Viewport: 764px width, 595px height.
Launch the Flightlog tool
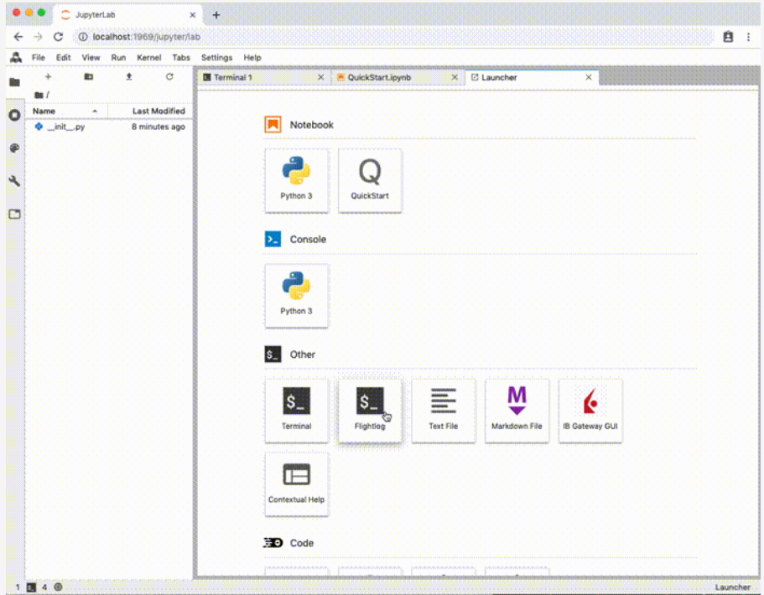370,410
